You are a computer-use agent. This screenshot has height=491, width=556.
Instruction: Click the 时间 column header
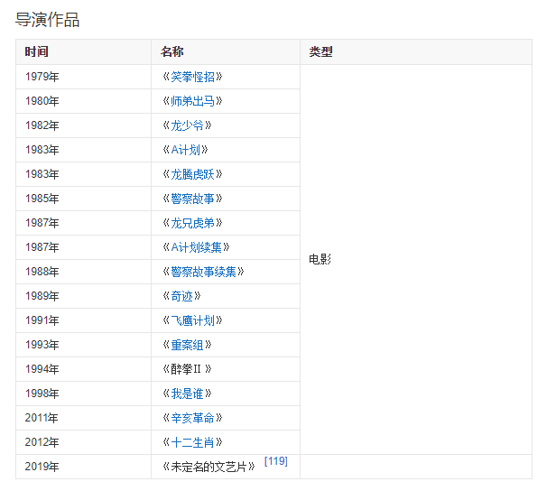click(x=37, y=52)
